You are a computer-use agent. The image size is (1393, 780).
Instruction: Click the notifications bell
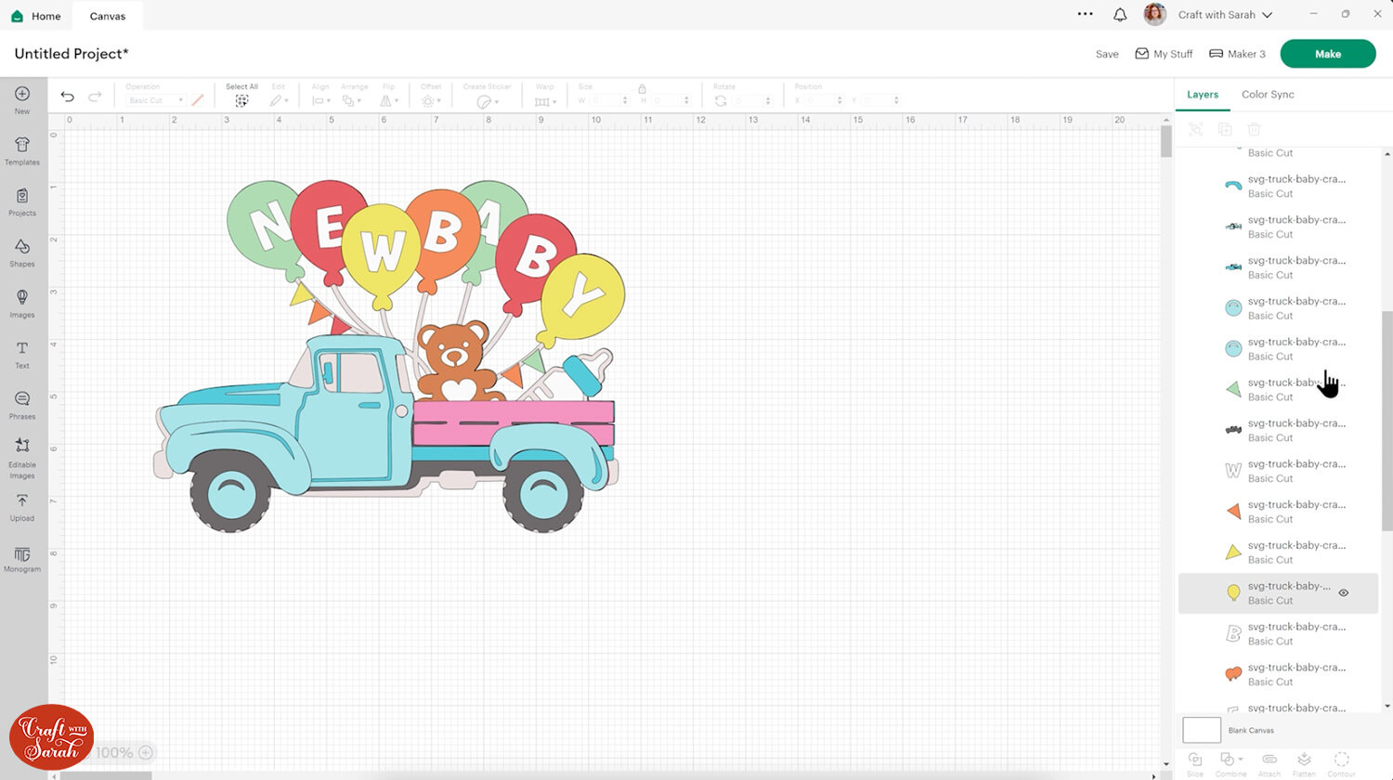[x=1120, y=14]
